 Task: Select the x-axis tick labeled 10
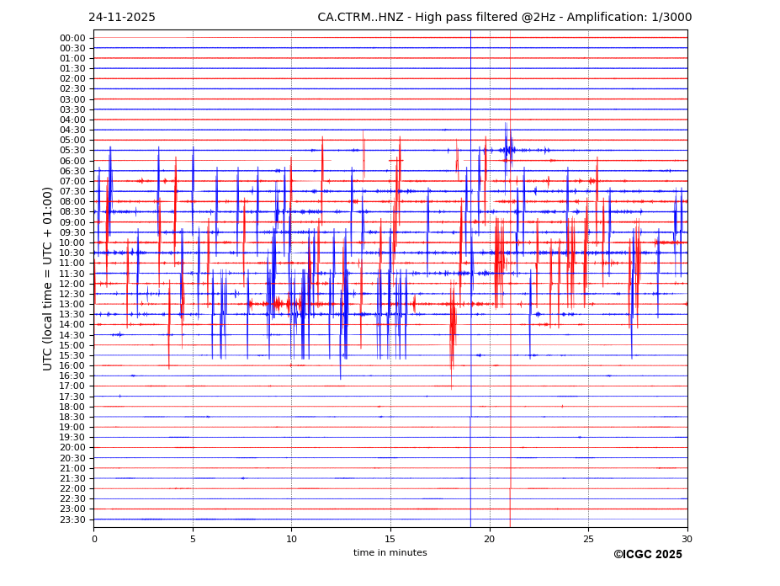[x=291, y=539]
